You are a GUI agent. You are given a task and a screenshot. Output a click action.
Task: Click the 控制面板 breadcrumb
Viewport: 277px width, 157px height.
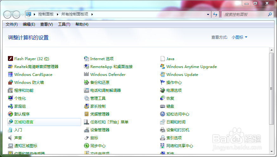tap(46, 14)
